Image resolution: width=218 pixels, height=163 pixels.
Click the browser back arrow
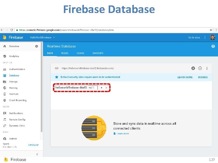coord(2,30)
